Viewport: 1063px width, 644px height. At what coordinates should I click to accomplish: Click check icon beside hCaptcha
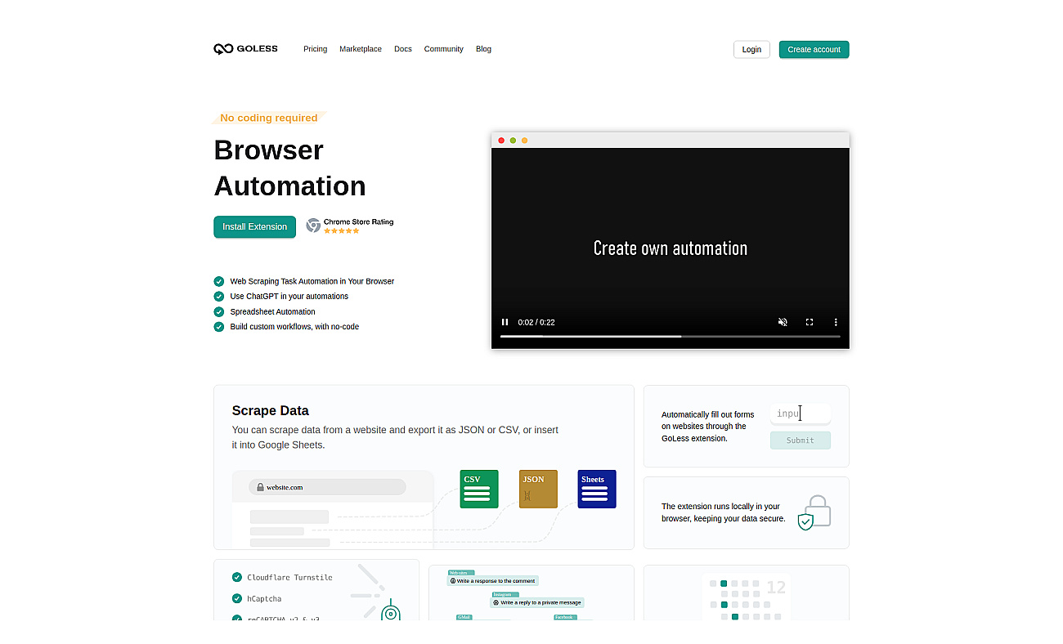coord(237,599)
